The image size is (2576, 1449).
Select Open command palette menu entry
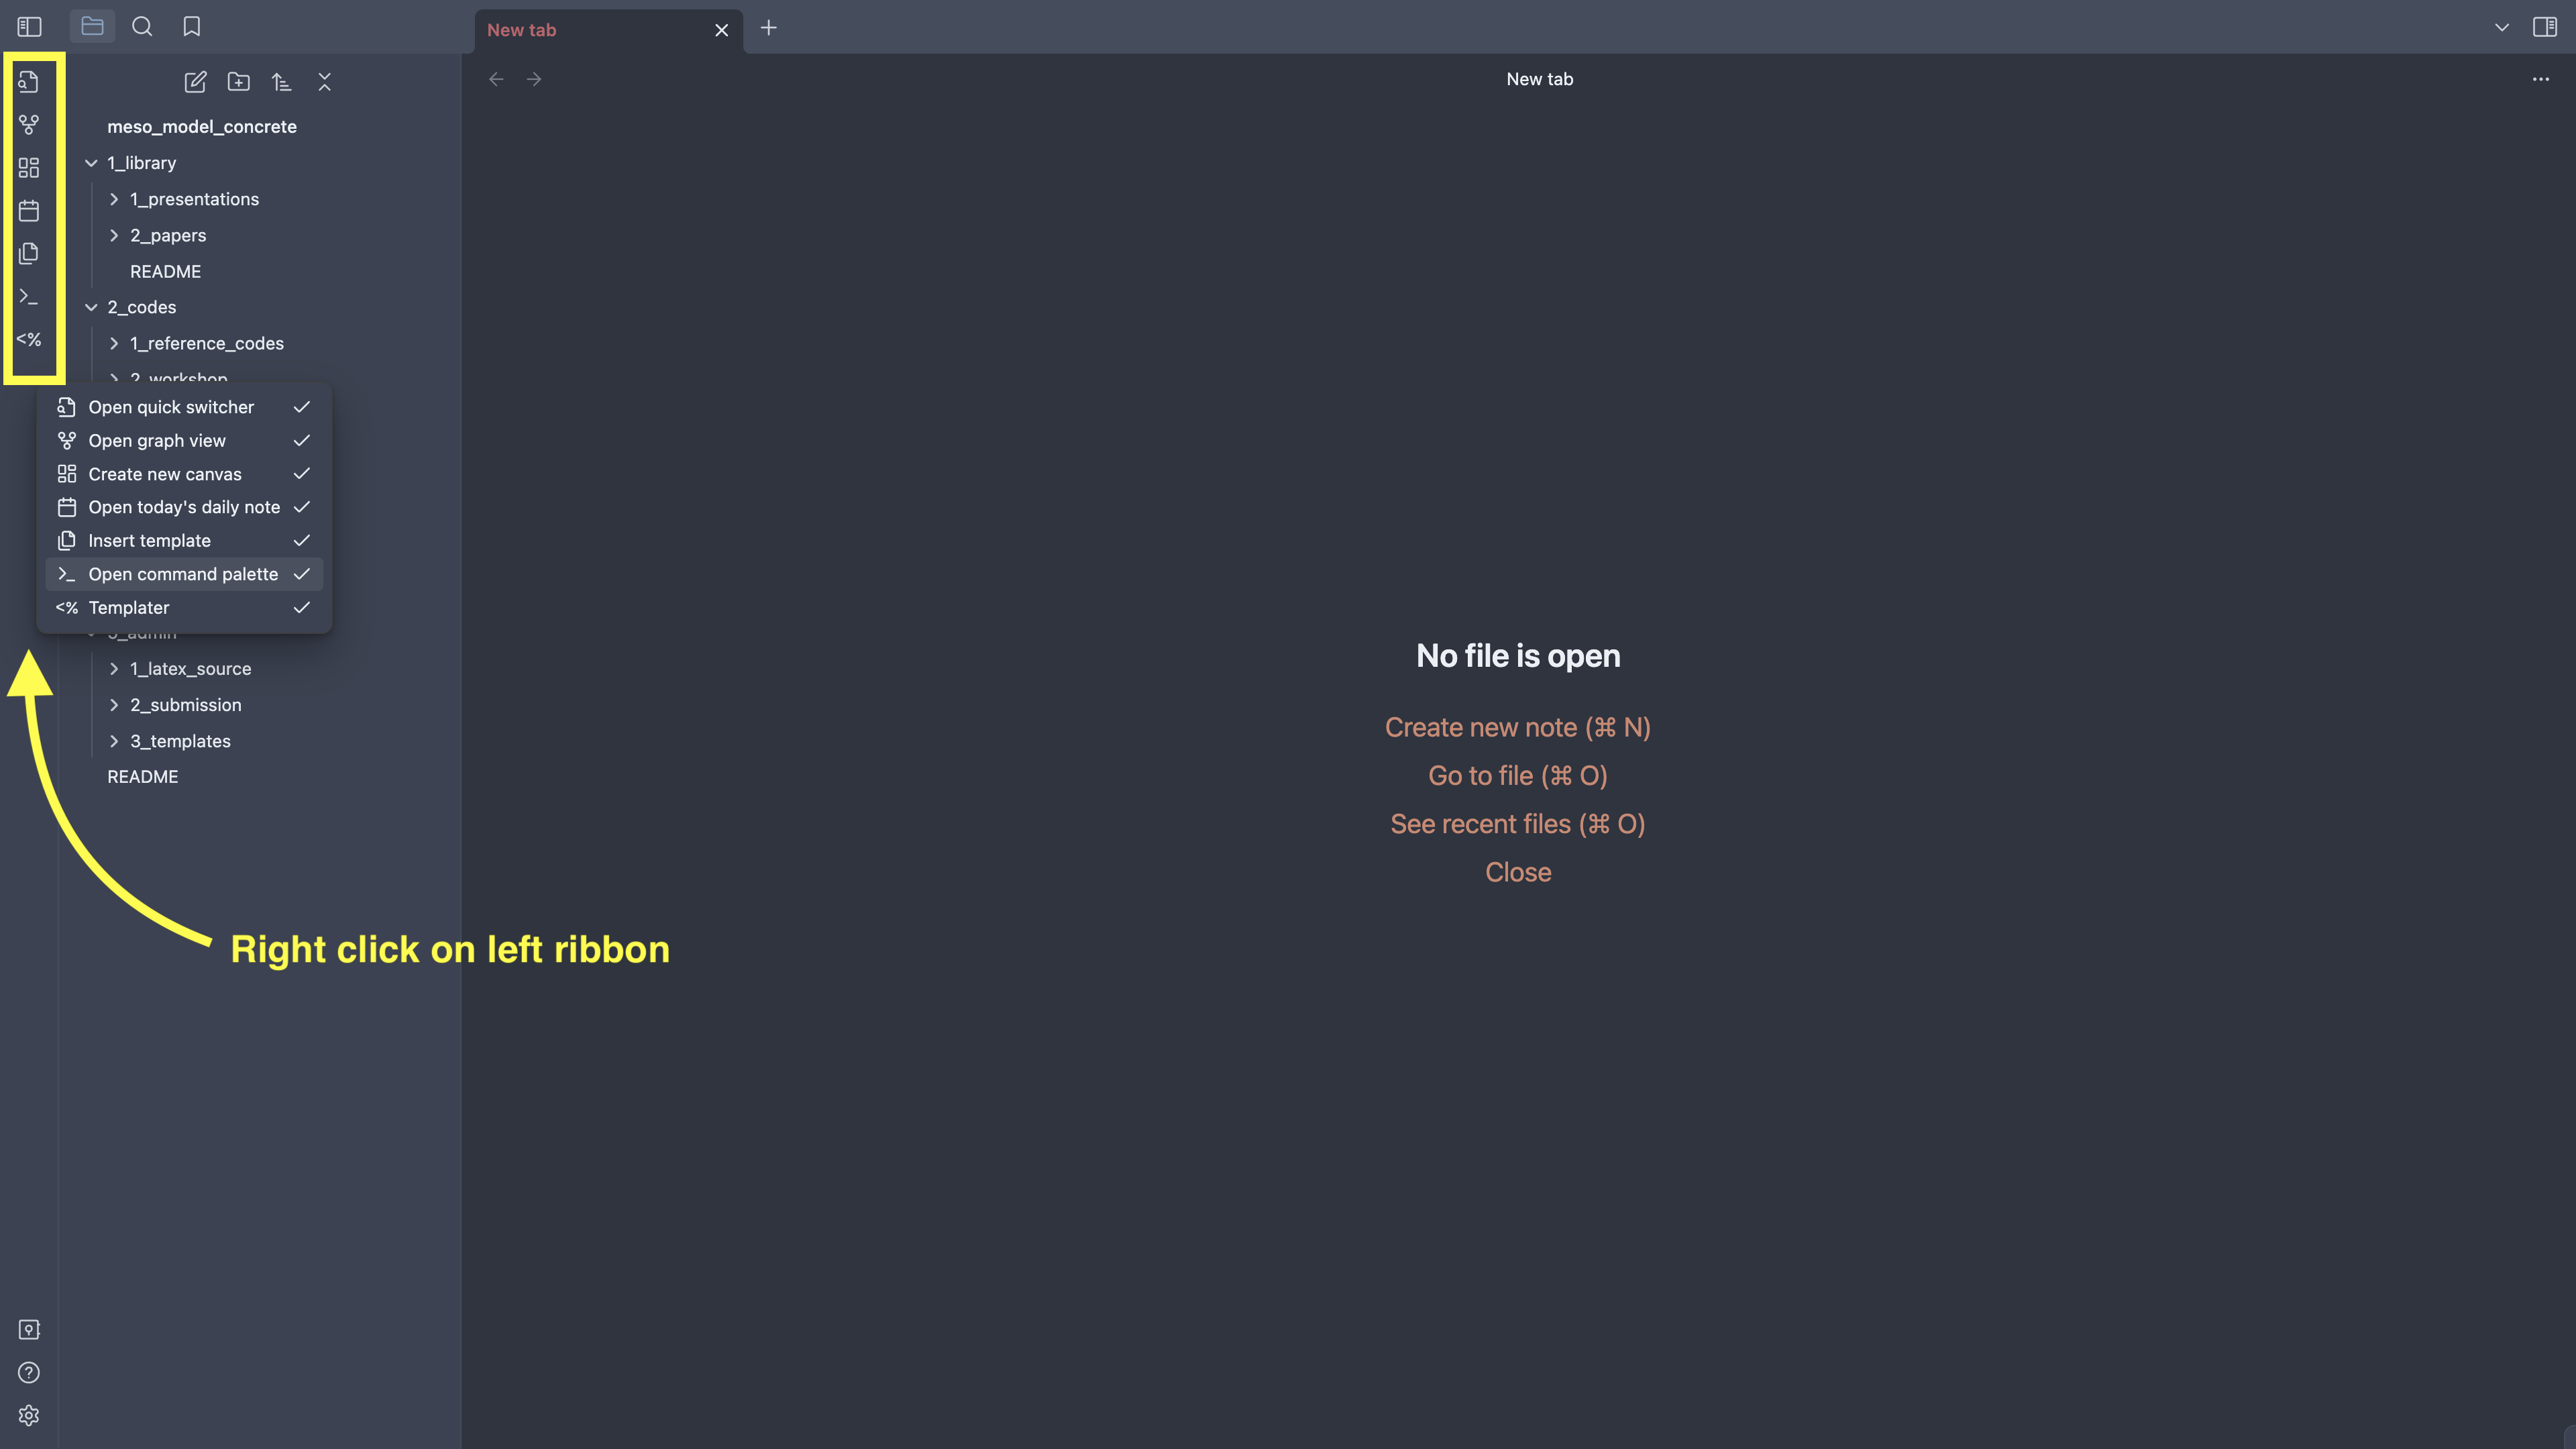click(x=184, y=574)
